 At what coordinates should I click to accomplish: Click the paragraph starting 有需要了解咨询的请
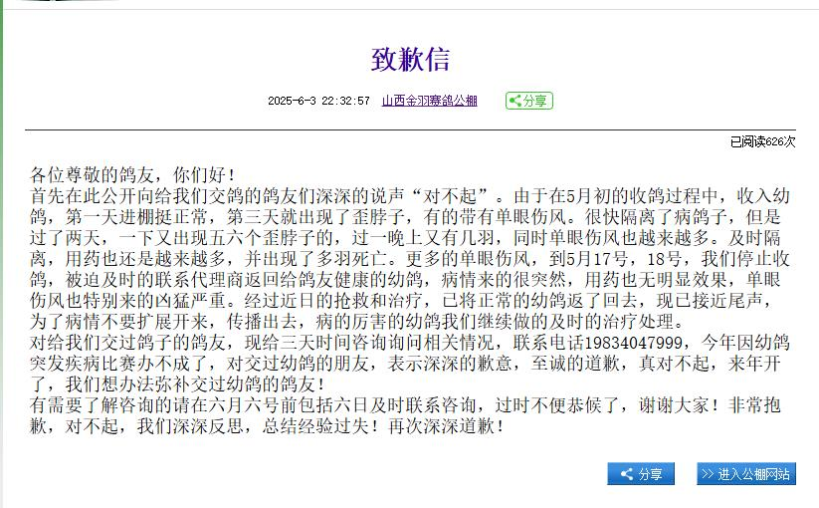click(398, 415)
